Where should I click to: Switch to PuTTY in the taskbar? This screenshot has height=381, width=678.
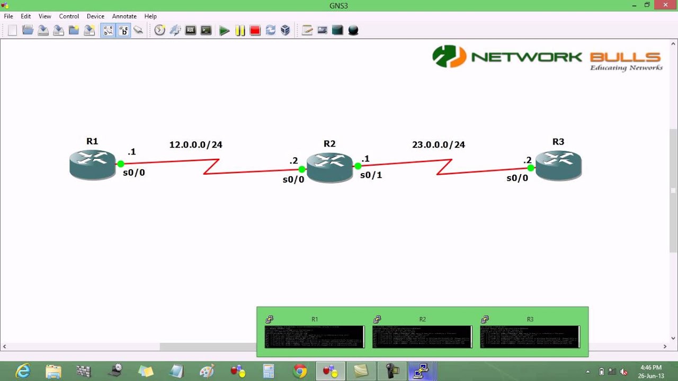tap(422, 371)
